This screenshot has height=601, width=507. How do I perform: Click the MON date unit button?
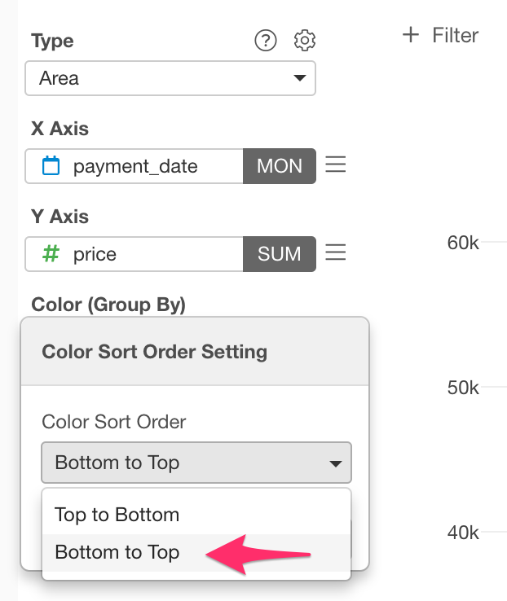point(280,166)
